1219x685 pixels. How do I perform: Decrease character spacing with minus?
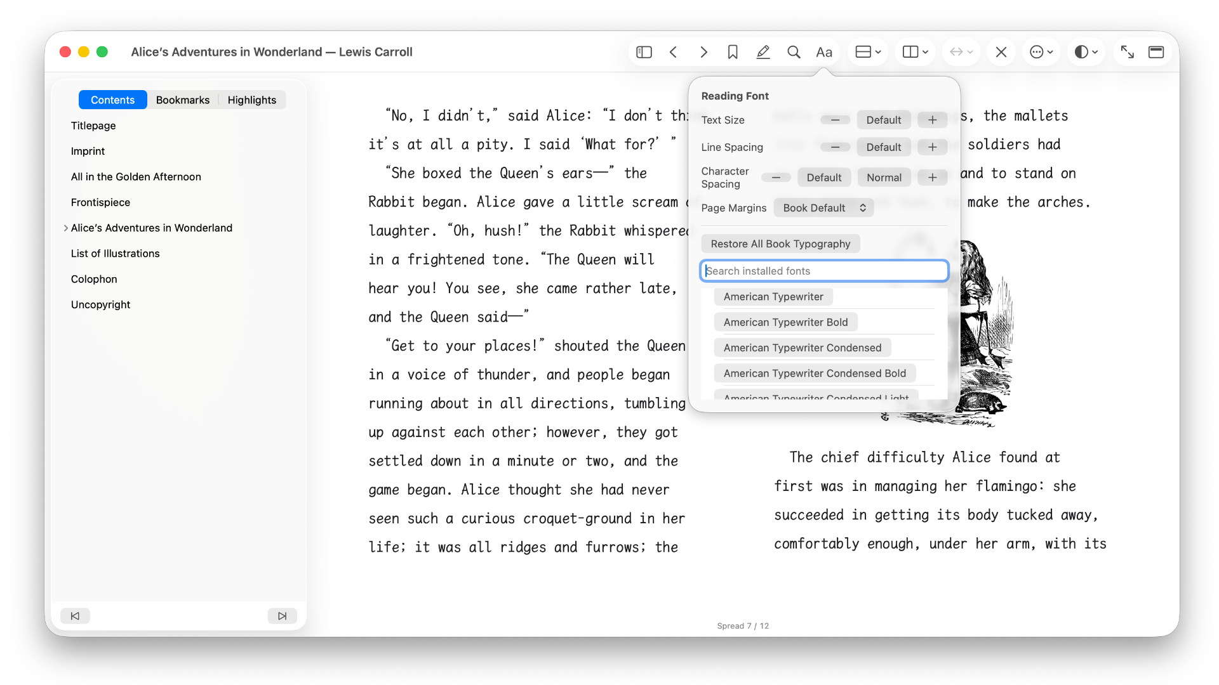point(776,178)
